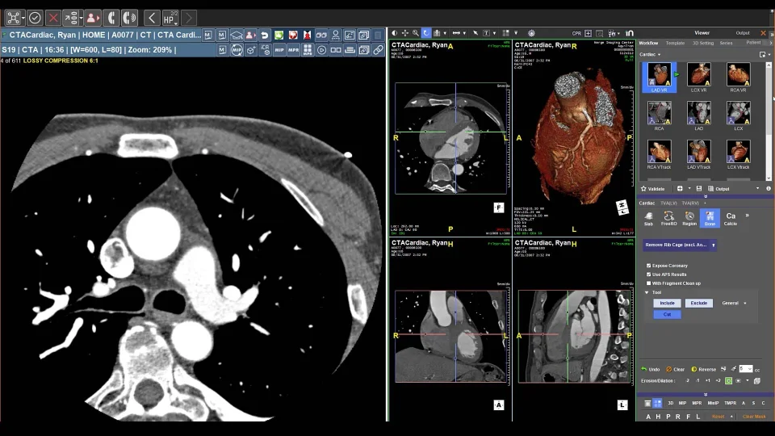The width and height of the screenshot is (775, 436).
Task: Click the link series chain icon
Action: (x=378, y=50)
